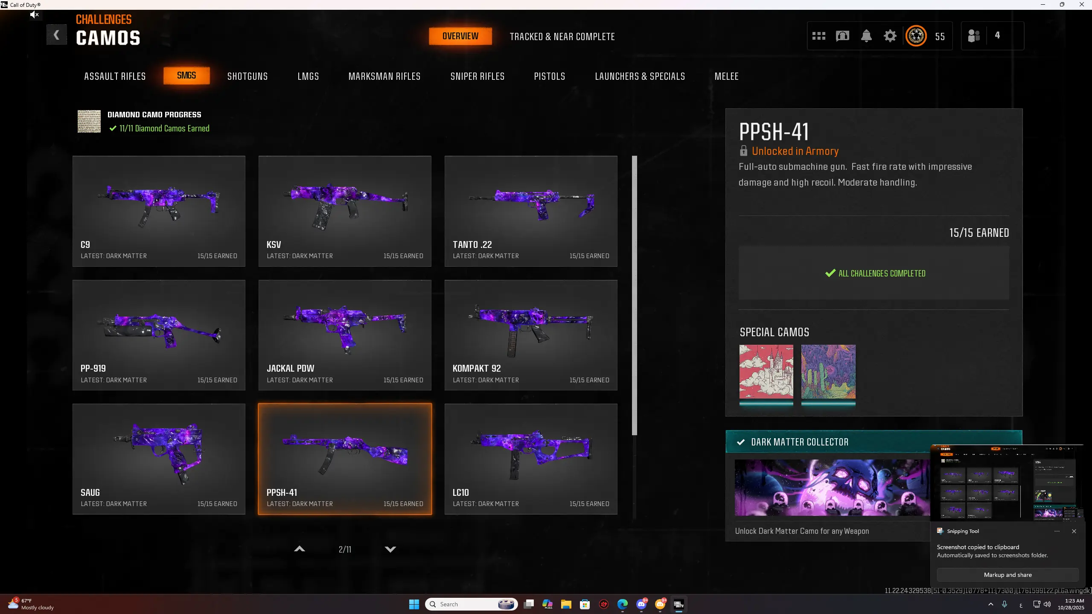Image resolution: width=1092 pixels, height=614 pixels.
Task: Open the Tracked & Near Complete tab
Action: pos(562,37)
